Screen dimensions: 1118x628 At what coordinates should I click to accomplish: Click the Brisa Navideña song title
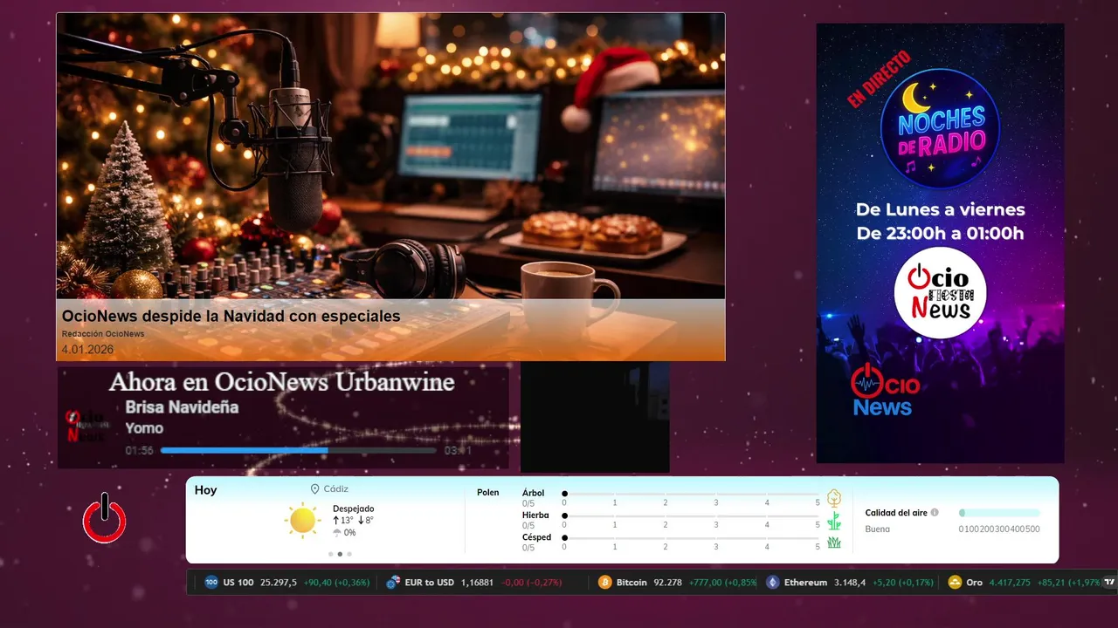point(182,407)
